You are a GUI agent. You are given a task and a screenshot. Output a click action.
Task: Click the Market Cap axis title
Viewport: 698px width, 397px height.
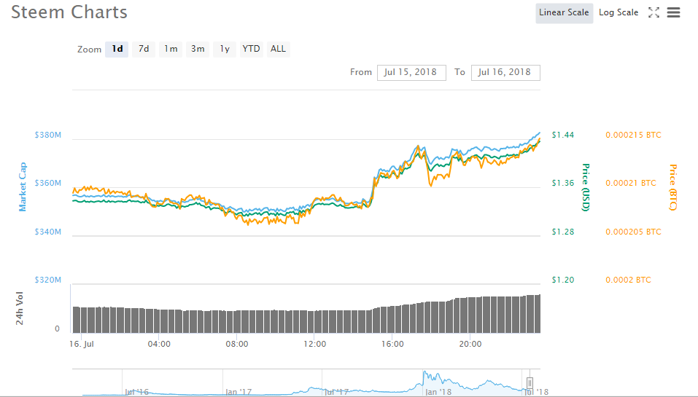pos(23,186)
